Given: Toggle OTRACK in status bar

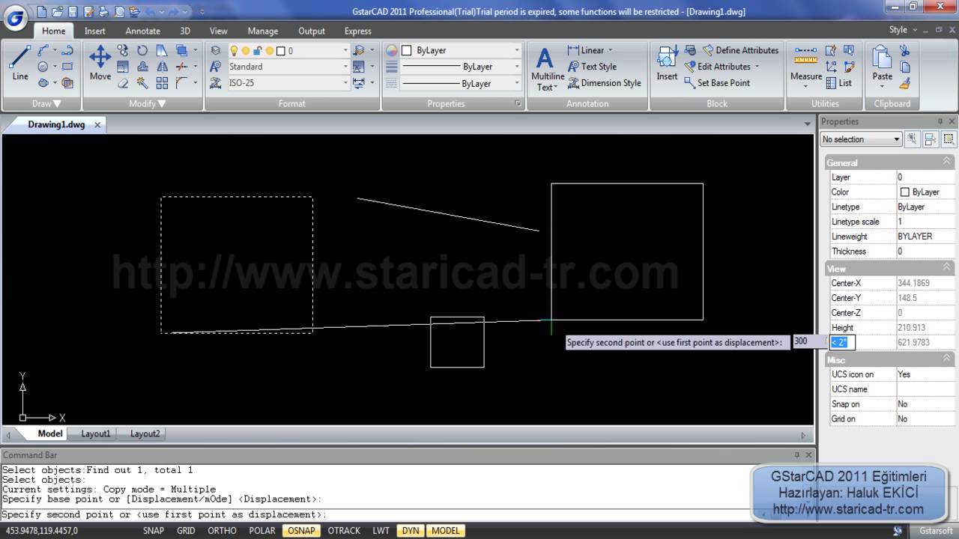Looking at the screenshot, I should pos(344,531).
